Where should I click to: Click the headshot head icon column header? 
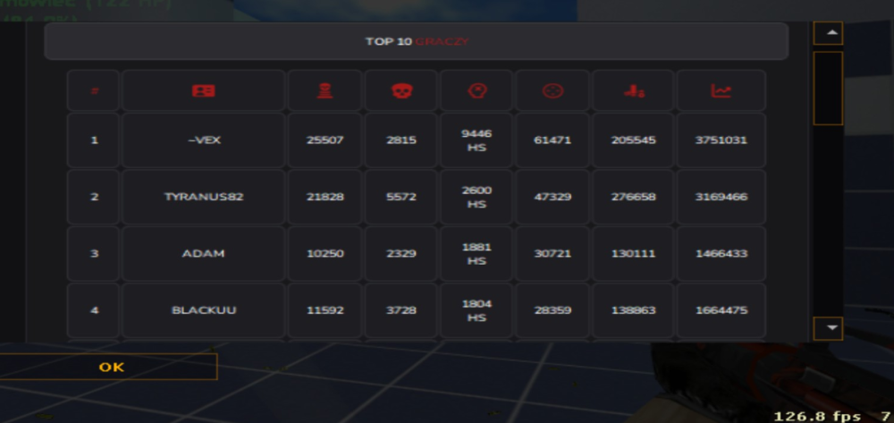point(477,90)
